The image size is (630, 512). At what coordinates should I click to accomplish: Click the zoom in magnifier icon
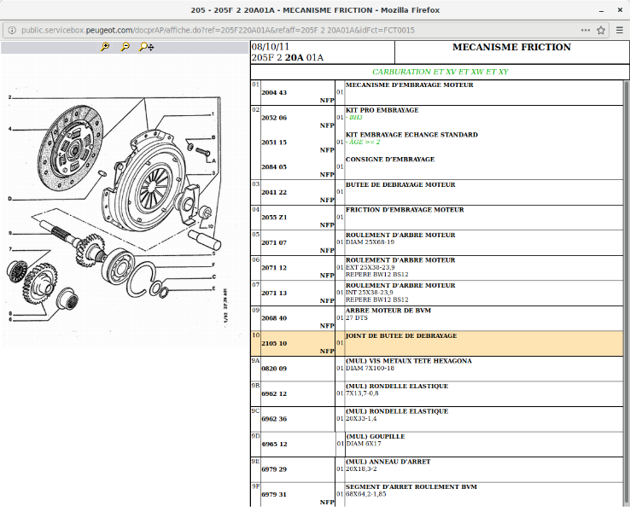coord(105,47)
